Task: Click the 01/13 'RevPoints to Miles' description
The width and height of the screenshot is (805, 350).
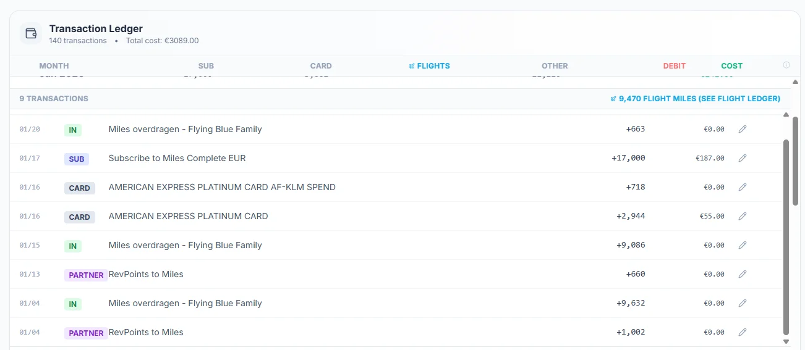Action: click(146, 274)
